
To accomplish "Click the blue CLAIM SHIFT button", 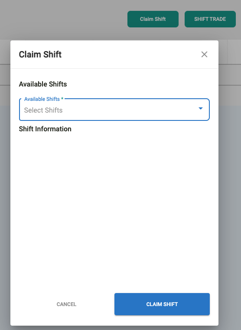I will [162, 304].
